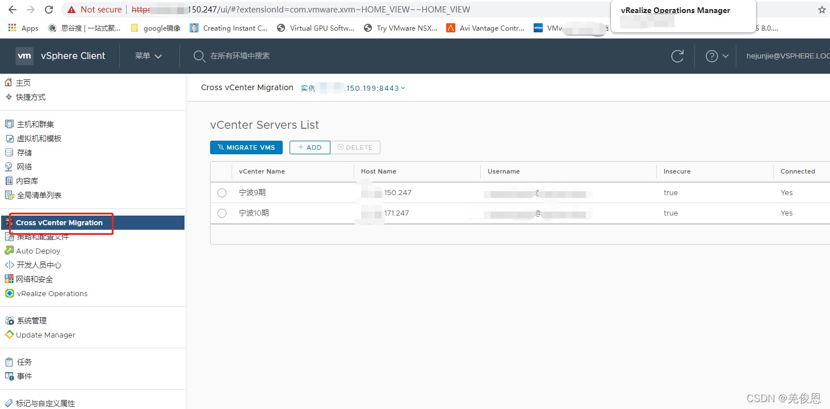
Task: Click the browser back arrow
Action: (12, 10)
